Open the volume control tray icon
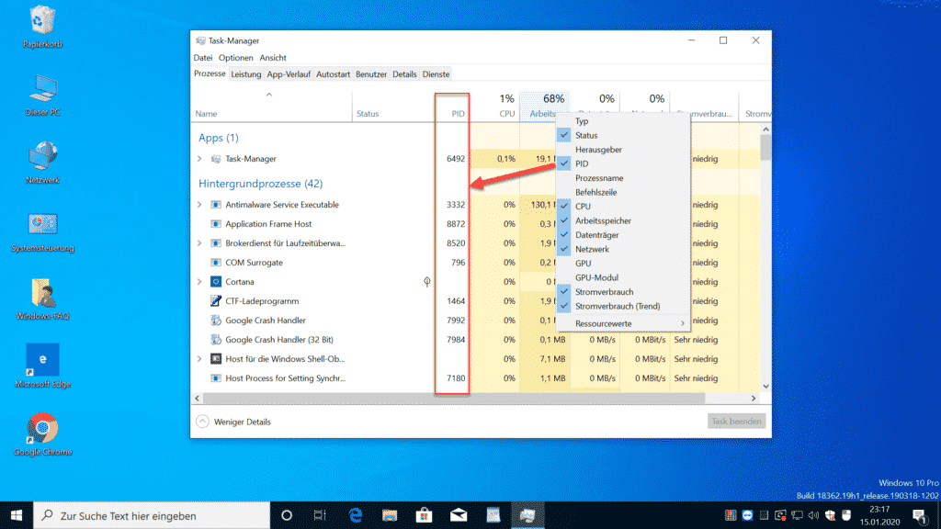This screenshot has width=941, height=529. pyautogui.click(x=813, y=515)
